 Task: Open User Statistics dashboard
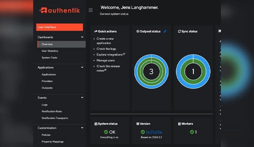point(50,51)
